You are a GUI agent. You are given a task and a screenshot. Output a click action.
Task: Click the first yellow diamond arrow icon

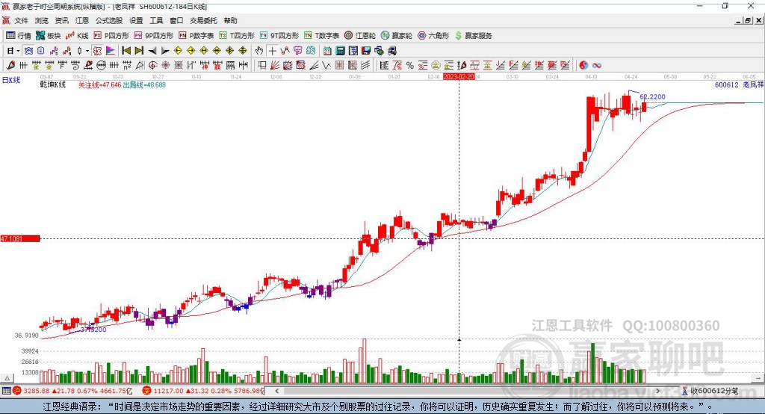click(178, 51)
